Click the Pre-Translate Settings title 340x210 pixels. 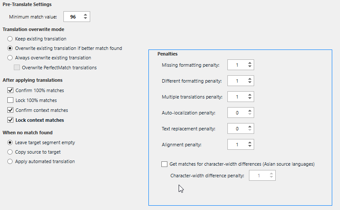[27, 4]
